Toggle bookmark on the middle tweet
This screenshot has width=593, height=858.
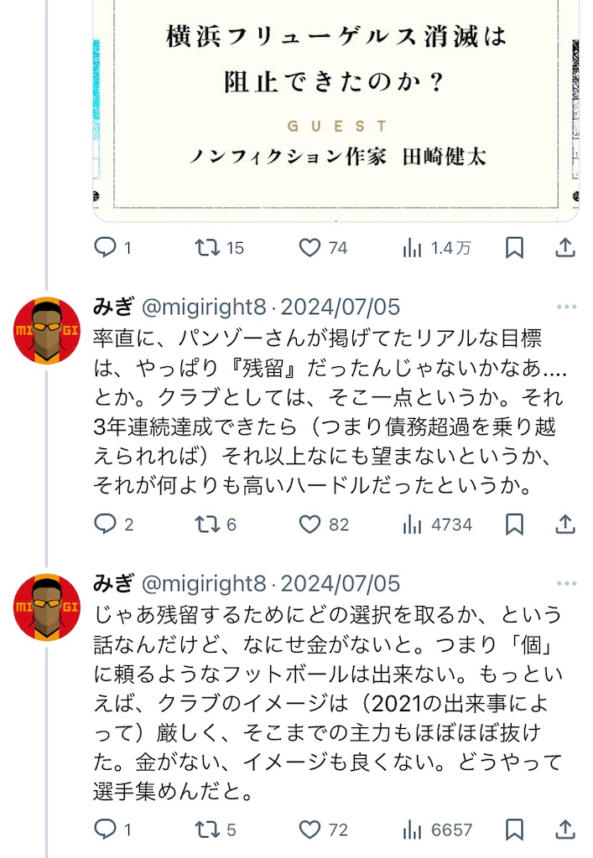click(x=515, y=524)
